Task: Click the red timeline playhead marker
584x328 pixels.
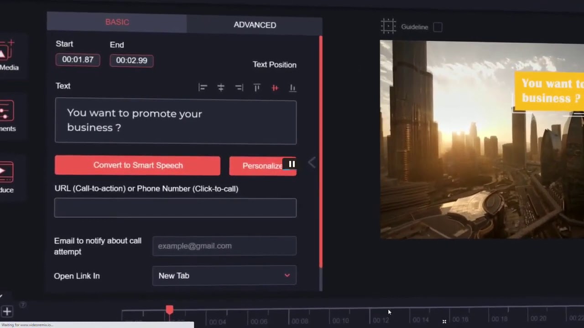Action: pyautogui.click(x=169, y=310)
